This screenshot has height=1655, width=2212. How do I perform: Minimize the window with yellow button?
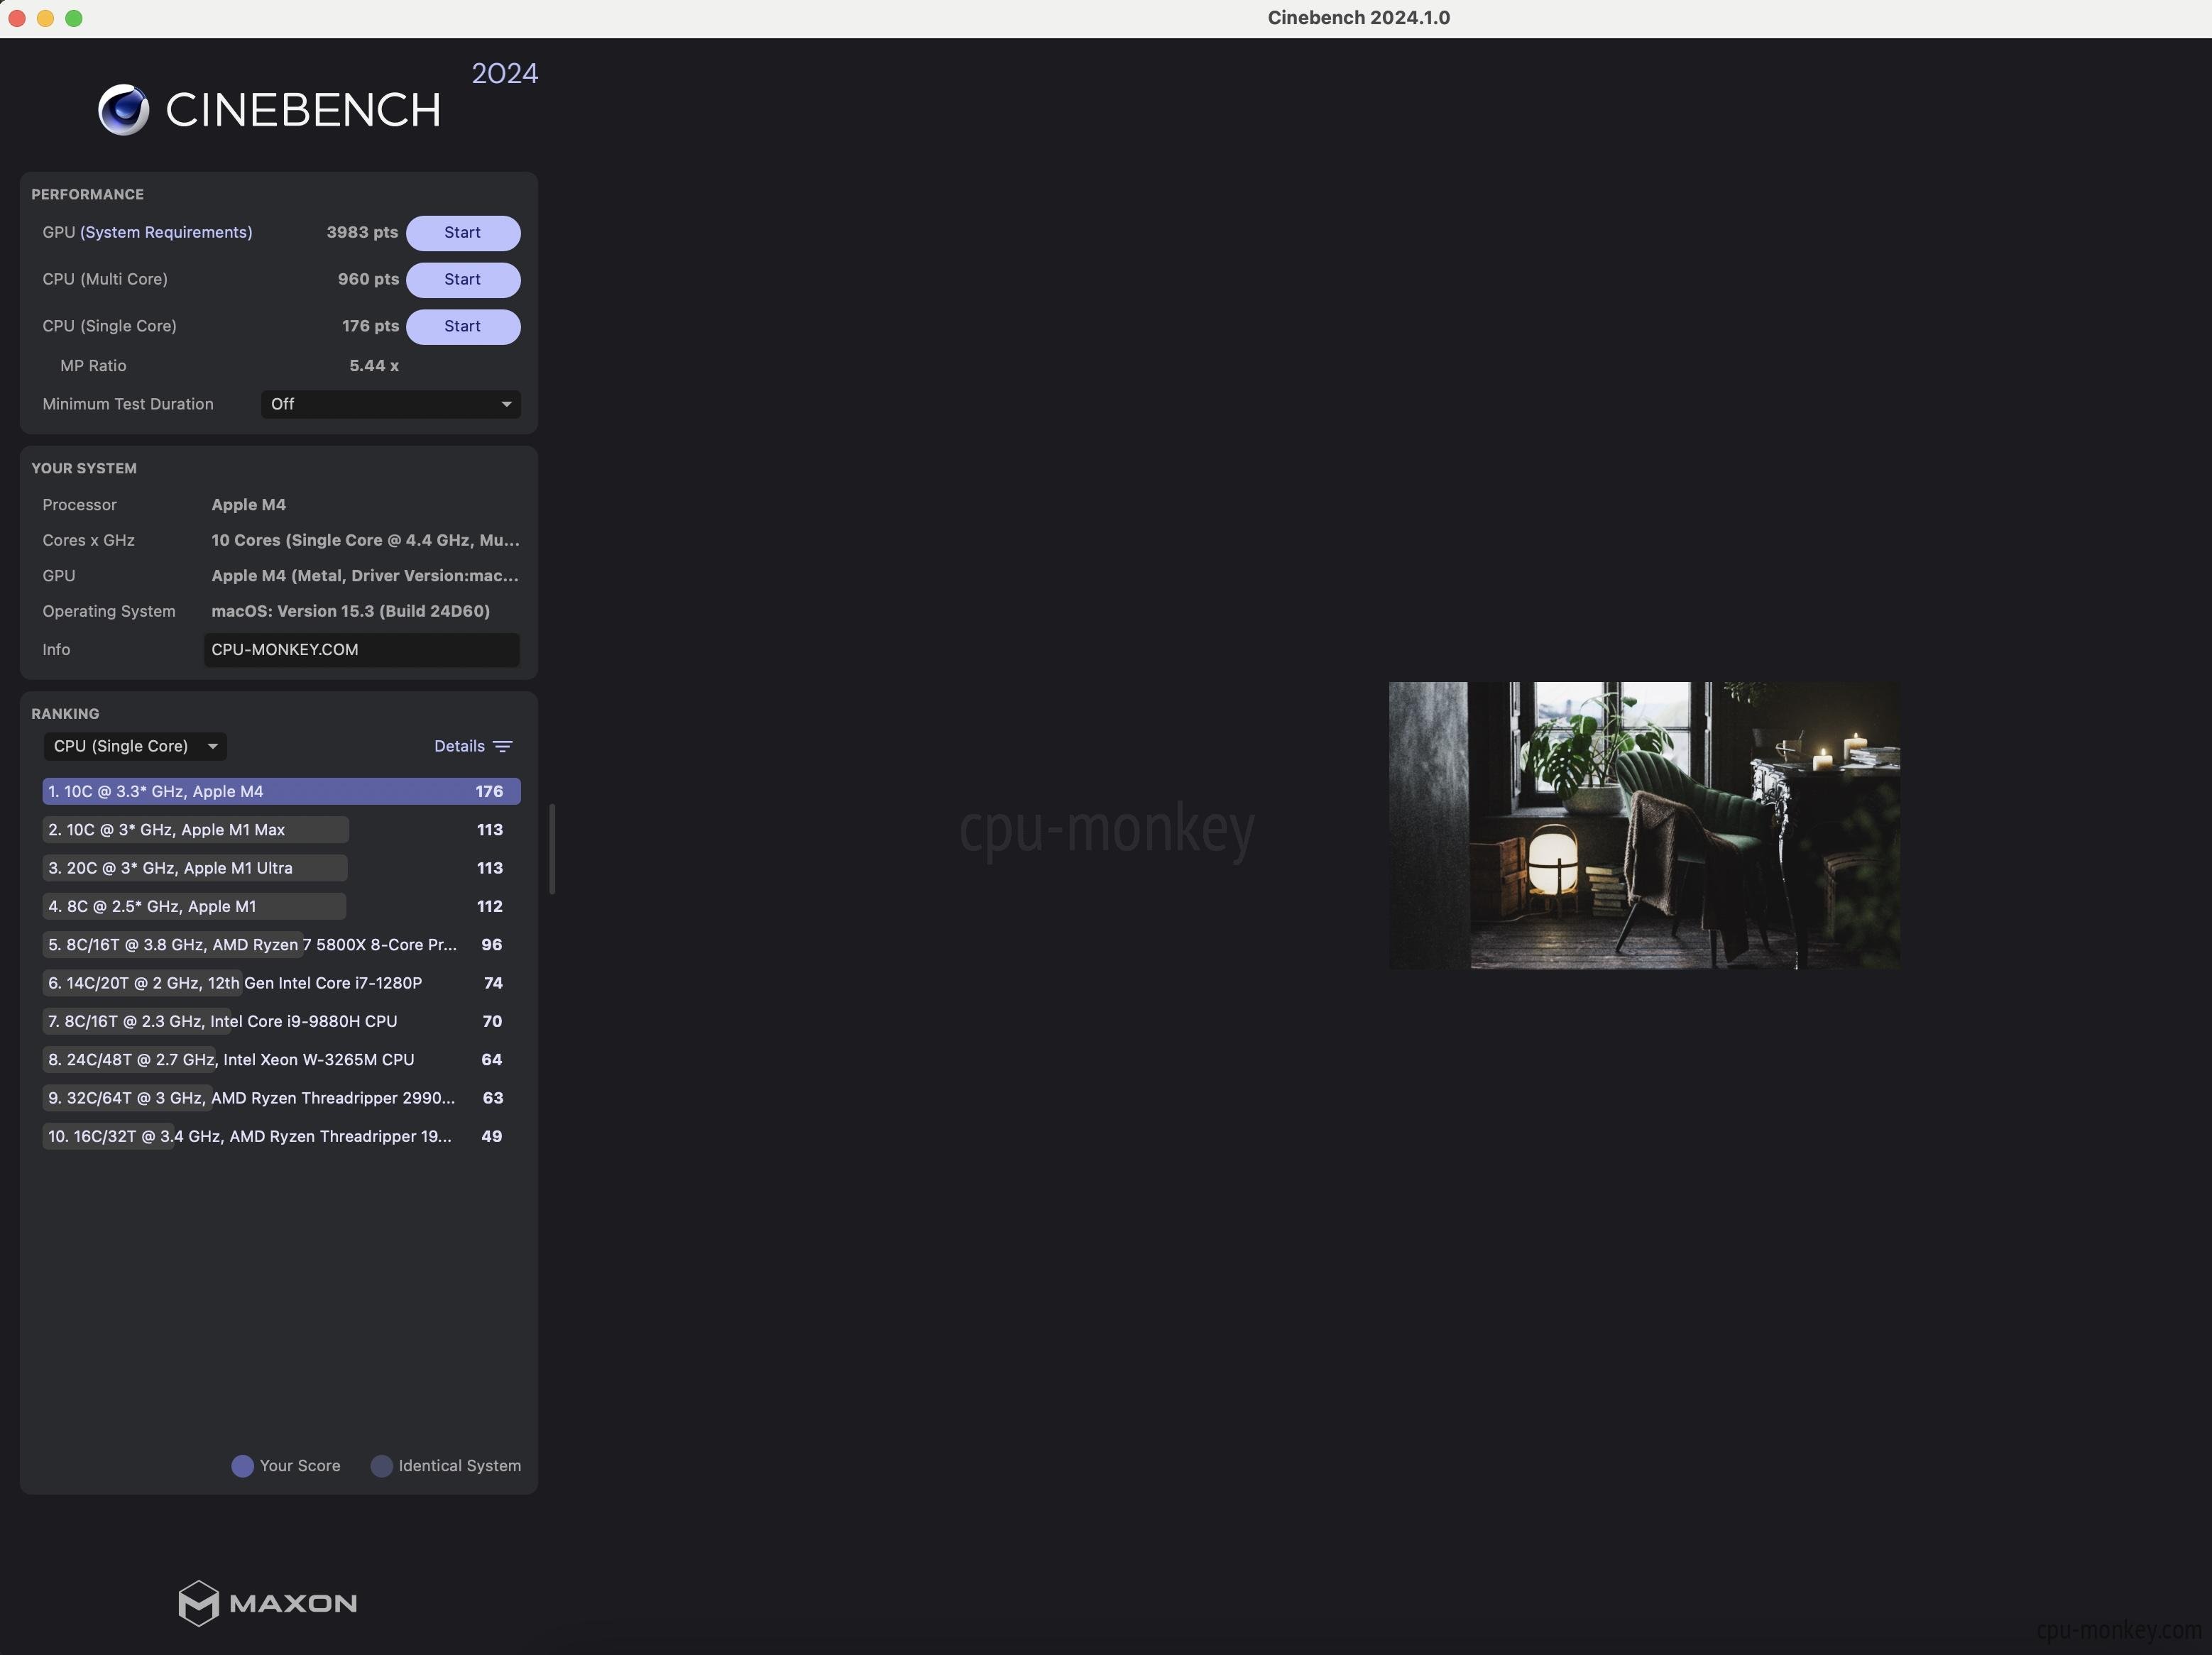point(45,18)
